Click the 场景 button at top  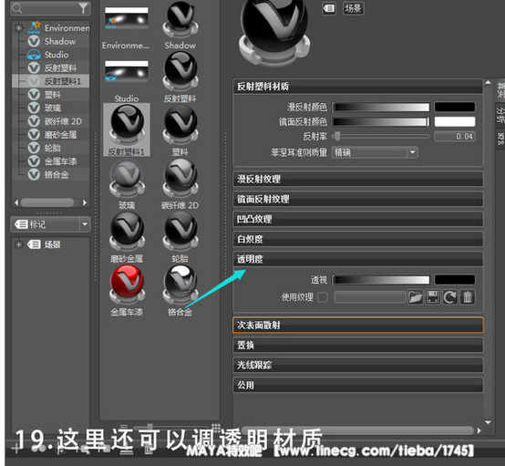point(353,8)
